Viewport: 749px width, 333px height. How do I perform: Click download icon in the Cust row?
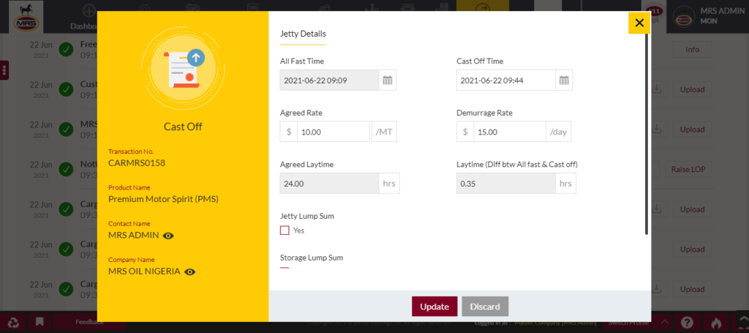point(658,89)
